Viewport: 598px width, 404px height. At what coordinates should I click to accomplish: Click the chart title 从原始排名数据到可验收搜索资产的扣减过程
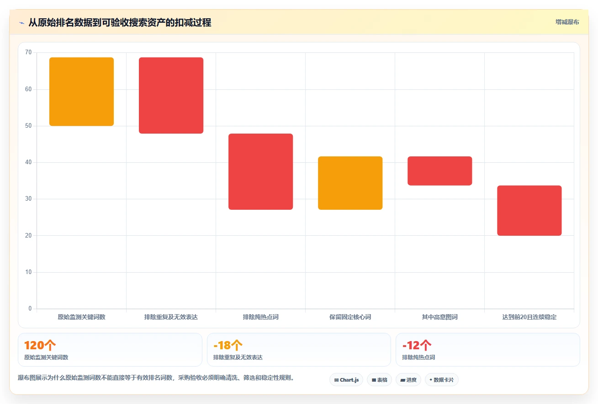(x=120, y=23)
